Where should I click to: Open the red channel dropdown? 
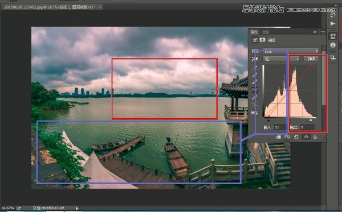pos(281,59)
